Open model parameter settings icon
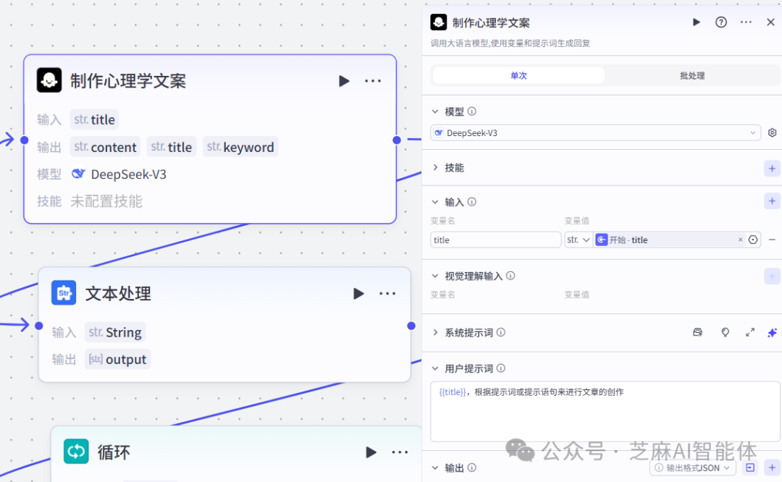This screenshot has width=782, height=482. 772,132
